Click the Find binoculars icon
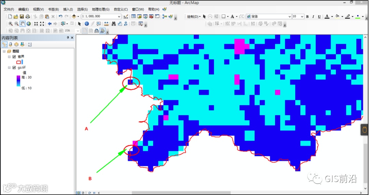 tap(114, 24)
